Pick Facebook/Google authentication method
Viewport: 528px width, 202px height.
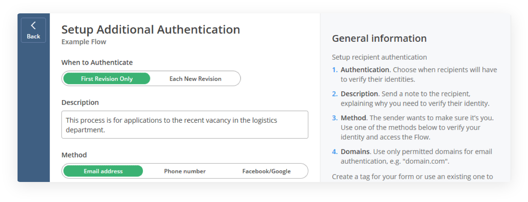click(x=266, y=171)
